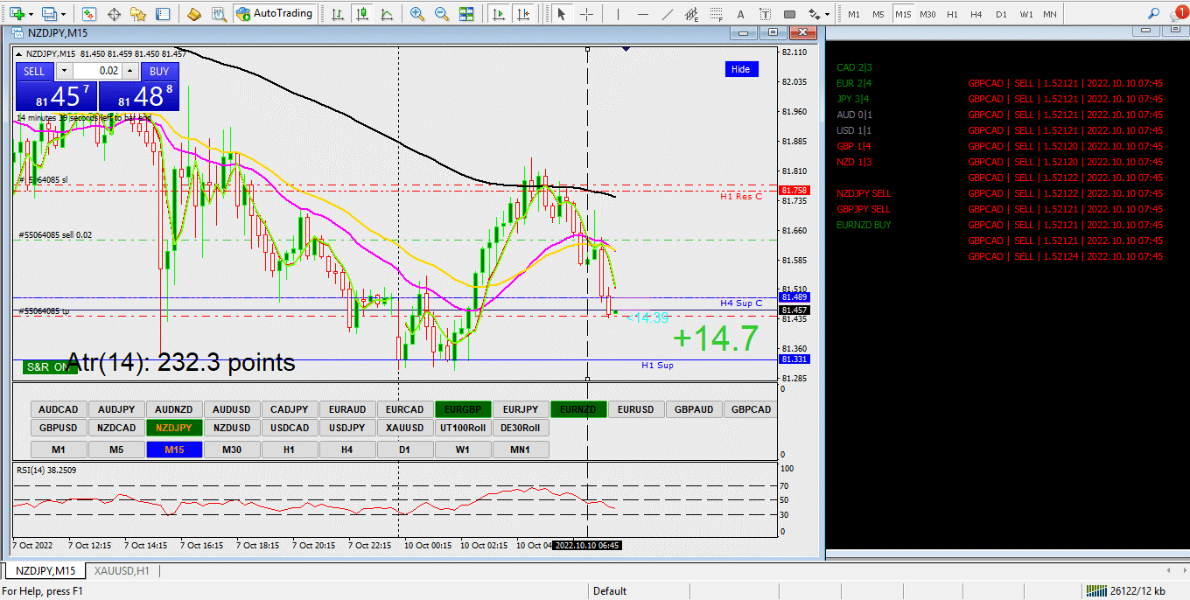The width and height of the screenshot is (1190, 600).
Task: Switch to the XAUUSD,H1 chart tab
Action: [122, 570]
